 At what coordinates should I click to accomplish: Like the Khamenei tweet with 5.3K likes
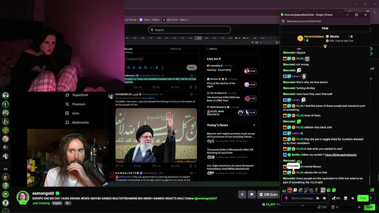tap(156, 166)
